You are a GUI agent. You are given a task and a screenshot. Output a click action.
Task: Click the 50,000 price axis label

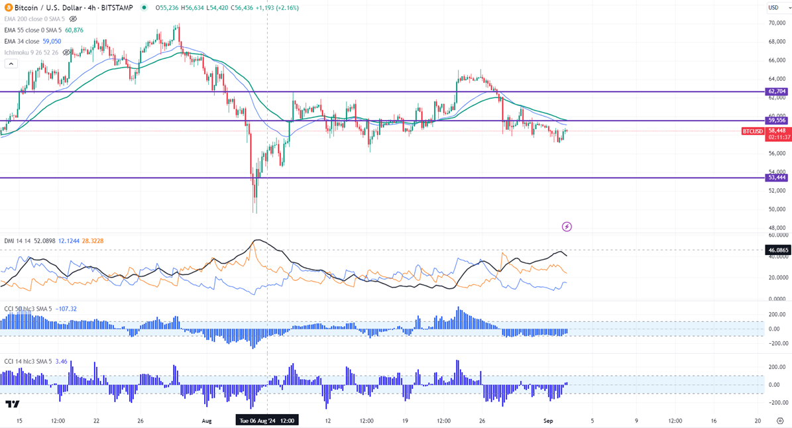[777, 209]
